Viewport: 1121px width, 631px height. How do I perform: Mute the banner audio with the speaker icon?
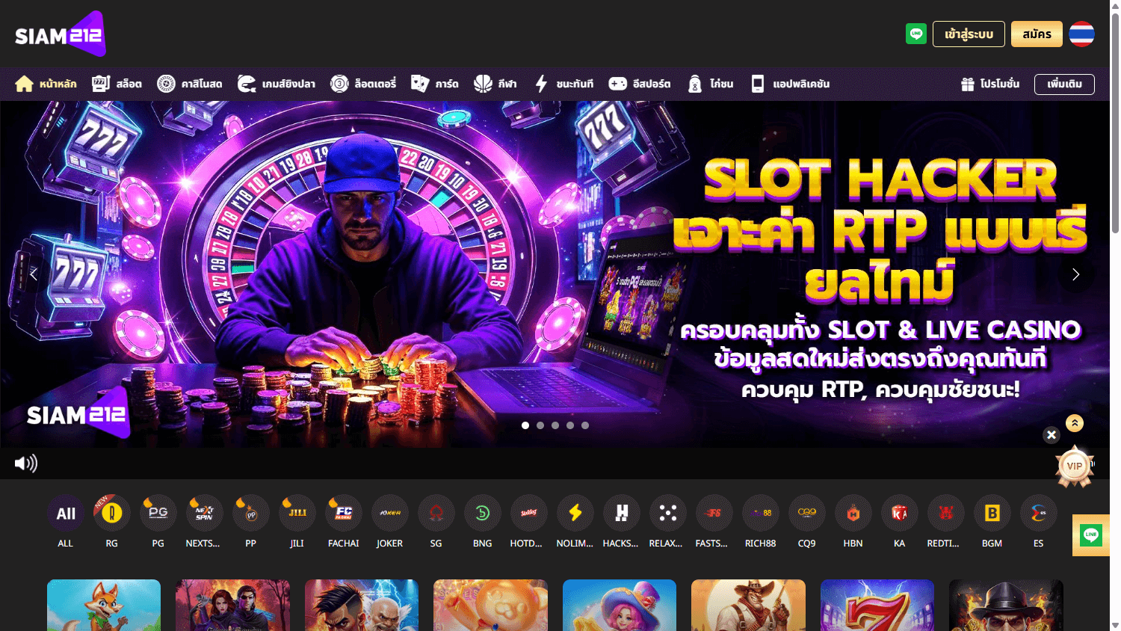tap(25, 463)
